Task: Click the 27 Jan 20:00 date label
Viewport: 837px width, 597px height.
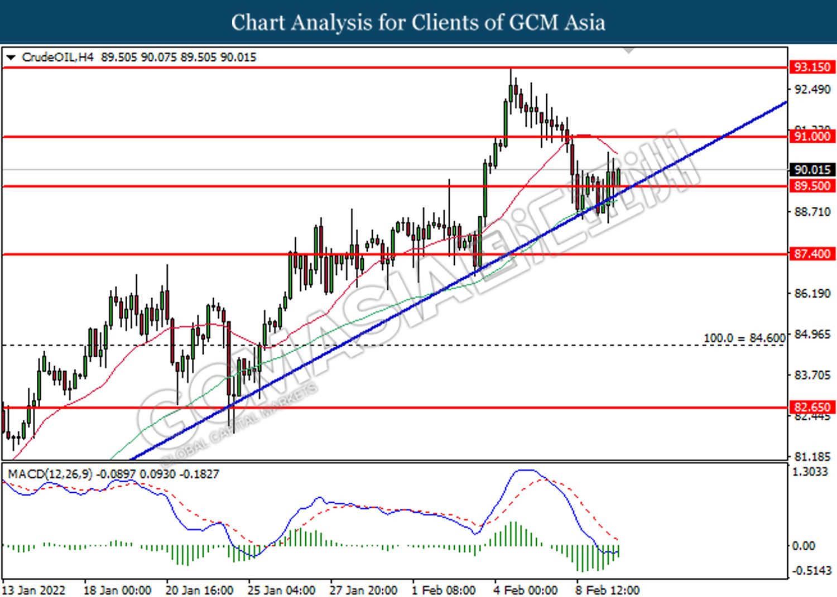Action: (363, 590)
